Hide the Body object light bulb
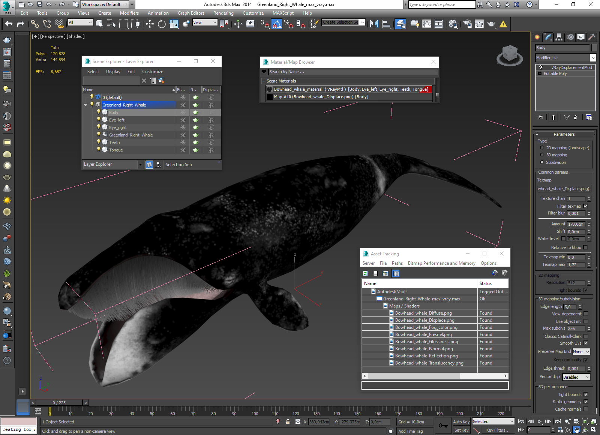Screen dimensions: 600x435 point(99,112)
